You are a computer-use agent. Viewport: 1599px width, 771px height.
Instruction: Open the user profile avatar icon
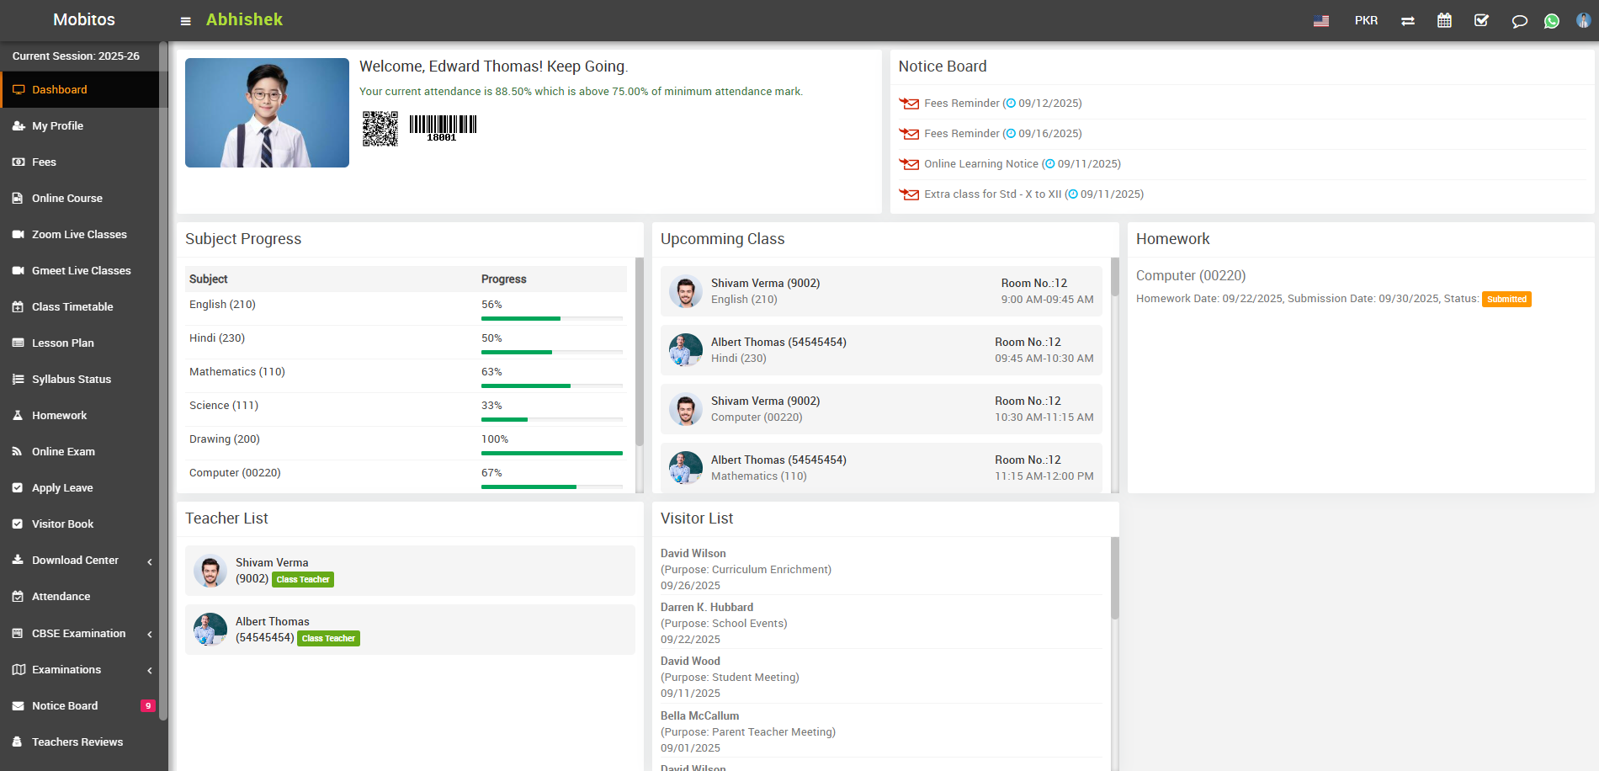[1583, 20]
